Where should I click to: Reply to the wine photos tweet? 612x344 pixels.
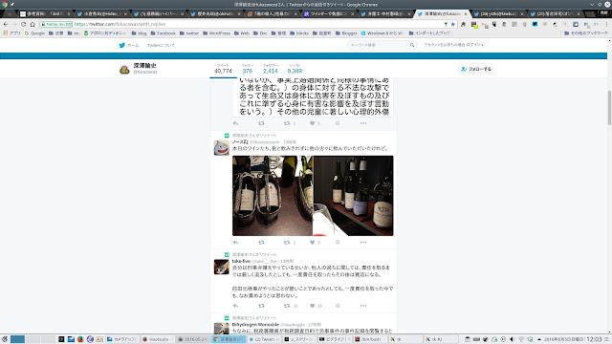[x=235, y=242]
